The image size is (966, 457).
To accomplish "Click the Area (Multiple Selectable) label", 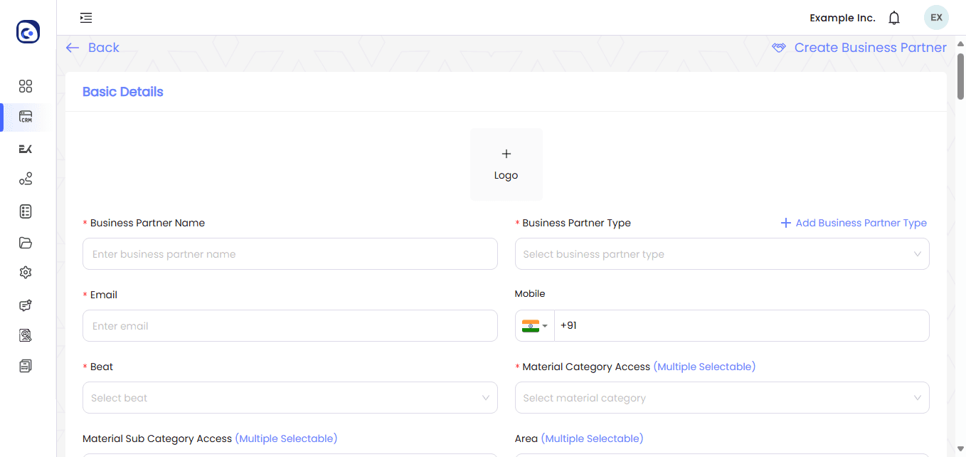I will point(579,438).
